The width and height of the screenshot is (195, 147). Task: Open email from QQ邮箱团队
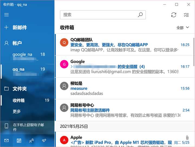pyautogui.click(x=124, y=45)
